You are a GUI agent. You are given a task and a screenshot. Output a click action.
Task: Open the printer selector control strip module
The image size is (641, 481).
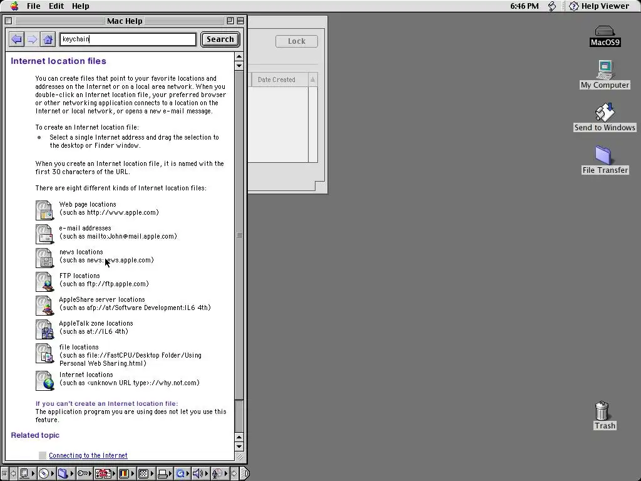(165, 473)
